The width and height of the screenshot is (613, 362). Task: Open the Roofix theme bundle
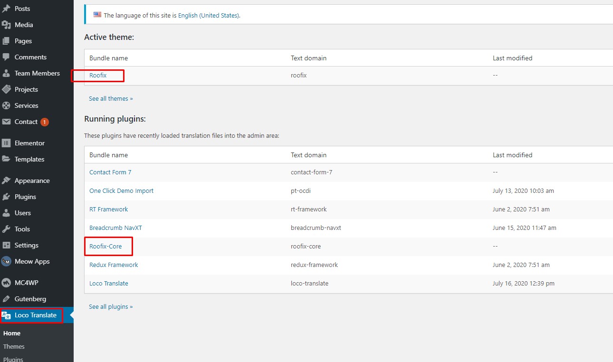tap(98, 75)
